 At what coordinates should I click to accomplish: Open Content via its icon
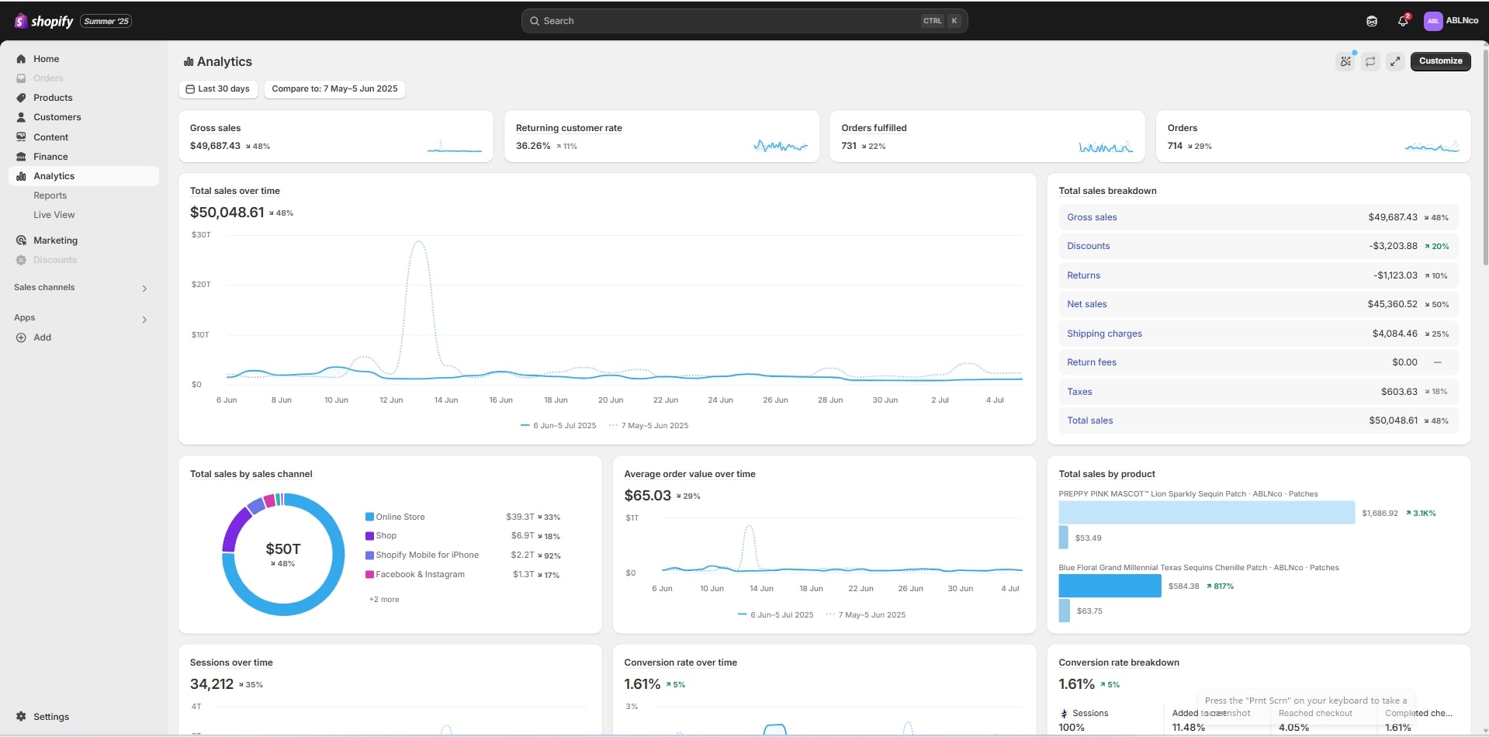[21, 137]
